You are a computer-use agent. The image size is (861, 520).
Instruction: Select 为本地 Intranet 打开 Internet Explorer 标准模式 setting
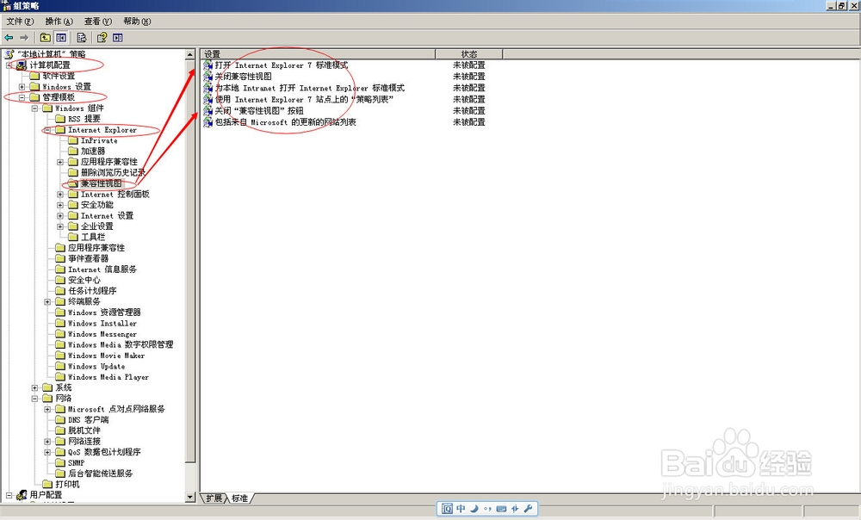[x=310, y=88]
